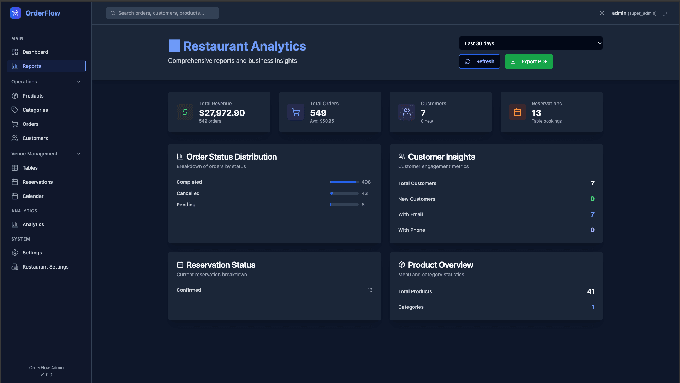Viewport: 680px width, 383px height.
Task: Collapse the Venue Management section
Action: (78, 153)
